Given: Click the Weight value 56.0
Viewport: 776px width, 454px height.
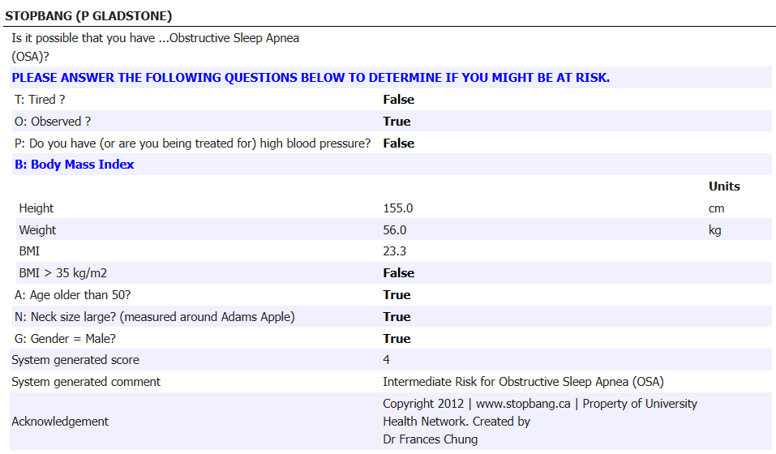Looking at the screenshot, I should point(395,230).
